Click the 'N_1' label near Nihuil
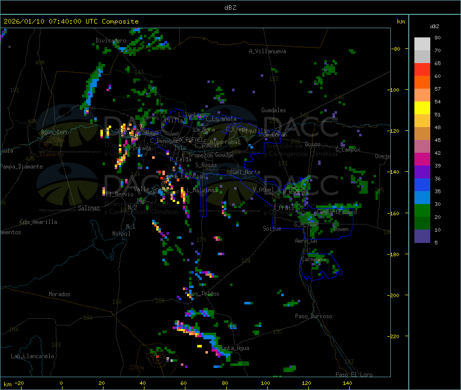Image resolution: width=461 pixels, height=390 pixels. [x=131, y=226]
